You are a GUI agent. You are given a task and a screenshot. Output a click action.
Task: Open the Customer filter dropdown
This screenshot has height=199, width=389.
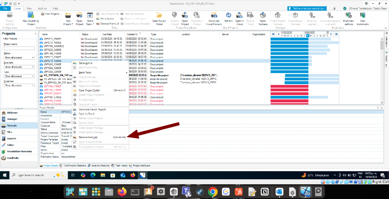pos(33,86)
